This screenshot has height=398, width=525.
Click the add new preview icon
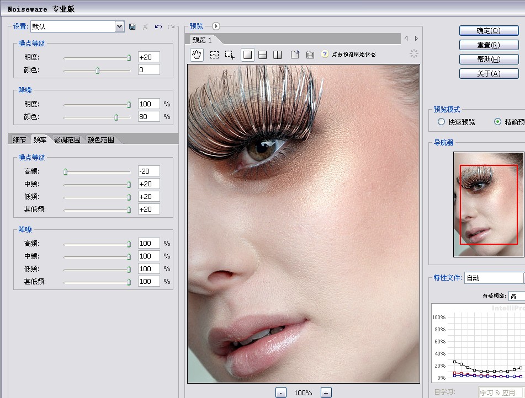(x=295, y=55)
